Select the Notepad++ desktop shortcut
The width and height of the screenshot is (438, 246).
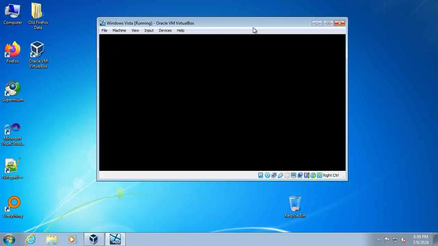13,168
